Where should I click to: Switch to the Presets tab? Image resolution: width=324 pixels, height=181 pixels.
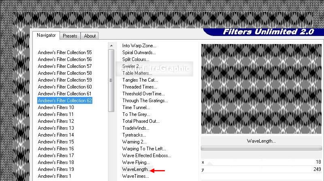pyautogui.click(x=70, y=36)
